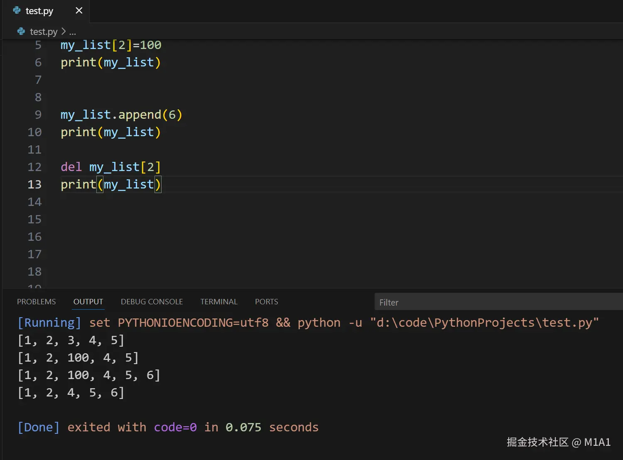Viewport: 623px width, 460px height.
Task: Click line number 13 in the gutter
Action: coord(35,184)
